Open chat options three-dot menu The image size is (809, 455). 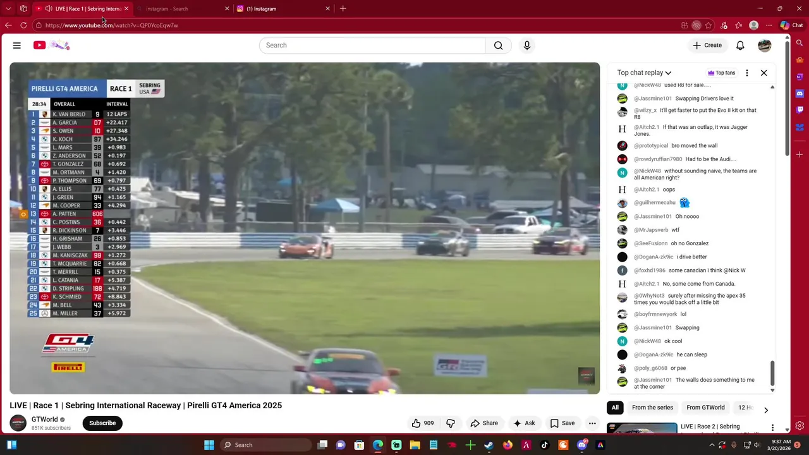point(747,73)
